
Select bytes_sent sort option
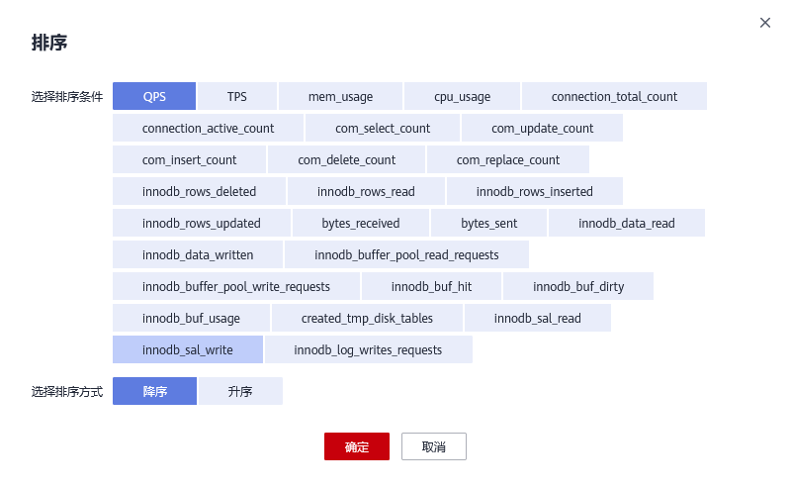[x=488, y=223]
